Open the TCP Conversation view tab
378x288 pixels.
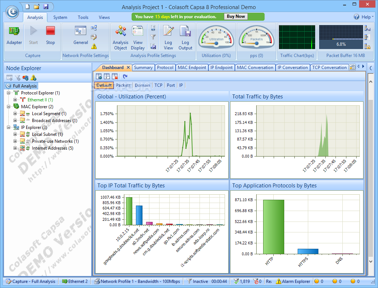point(329,68)
